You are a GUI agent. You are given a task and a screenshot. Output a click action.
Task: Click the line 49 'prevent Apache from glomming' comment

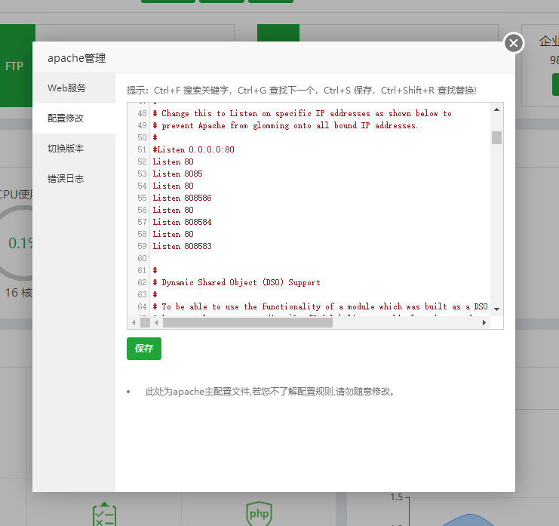pyautogui.click(x=285, y=126)
